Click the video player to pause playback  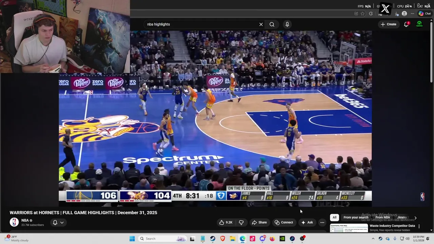pyautogui.click(x=215, y=119)
